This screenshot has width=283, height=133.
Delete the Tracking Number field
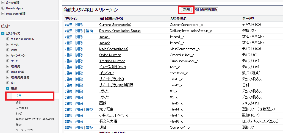coord(79,61)
